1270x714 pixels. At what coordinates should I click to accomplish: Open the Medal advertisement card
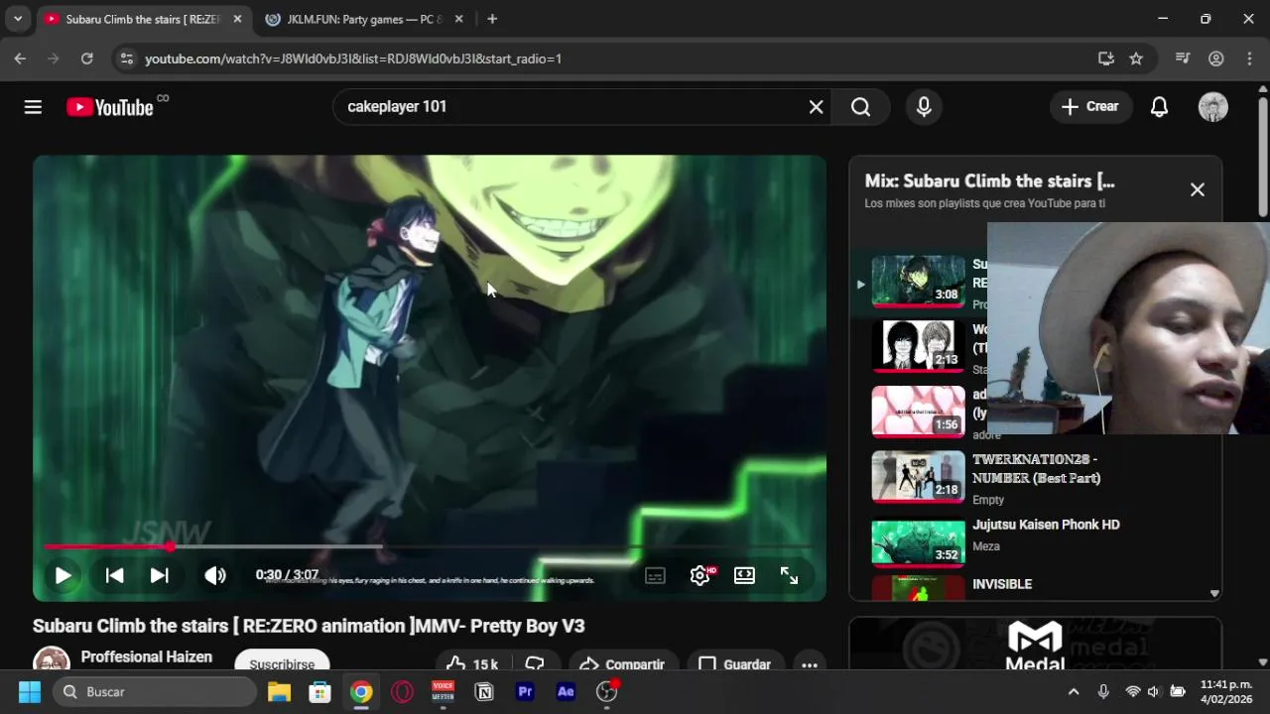pyautogui.click(x=1035, y=644)
